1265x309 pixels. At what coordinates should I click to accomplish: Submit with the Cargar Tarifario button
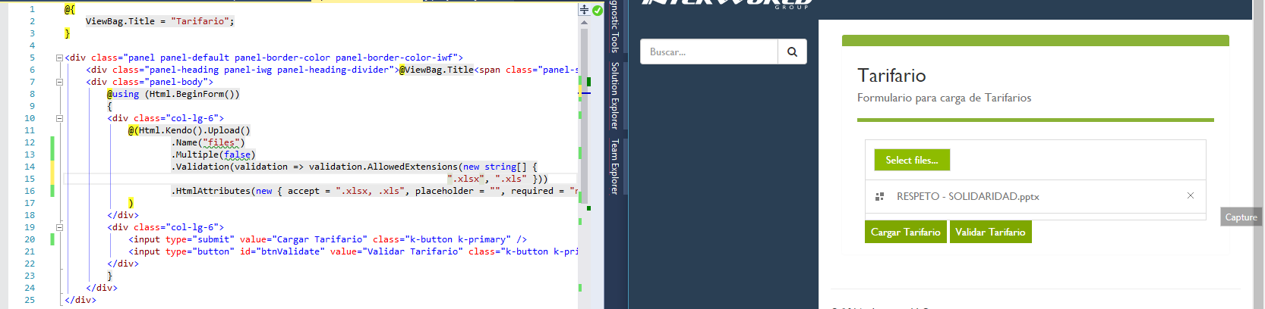tap(905, 232)
